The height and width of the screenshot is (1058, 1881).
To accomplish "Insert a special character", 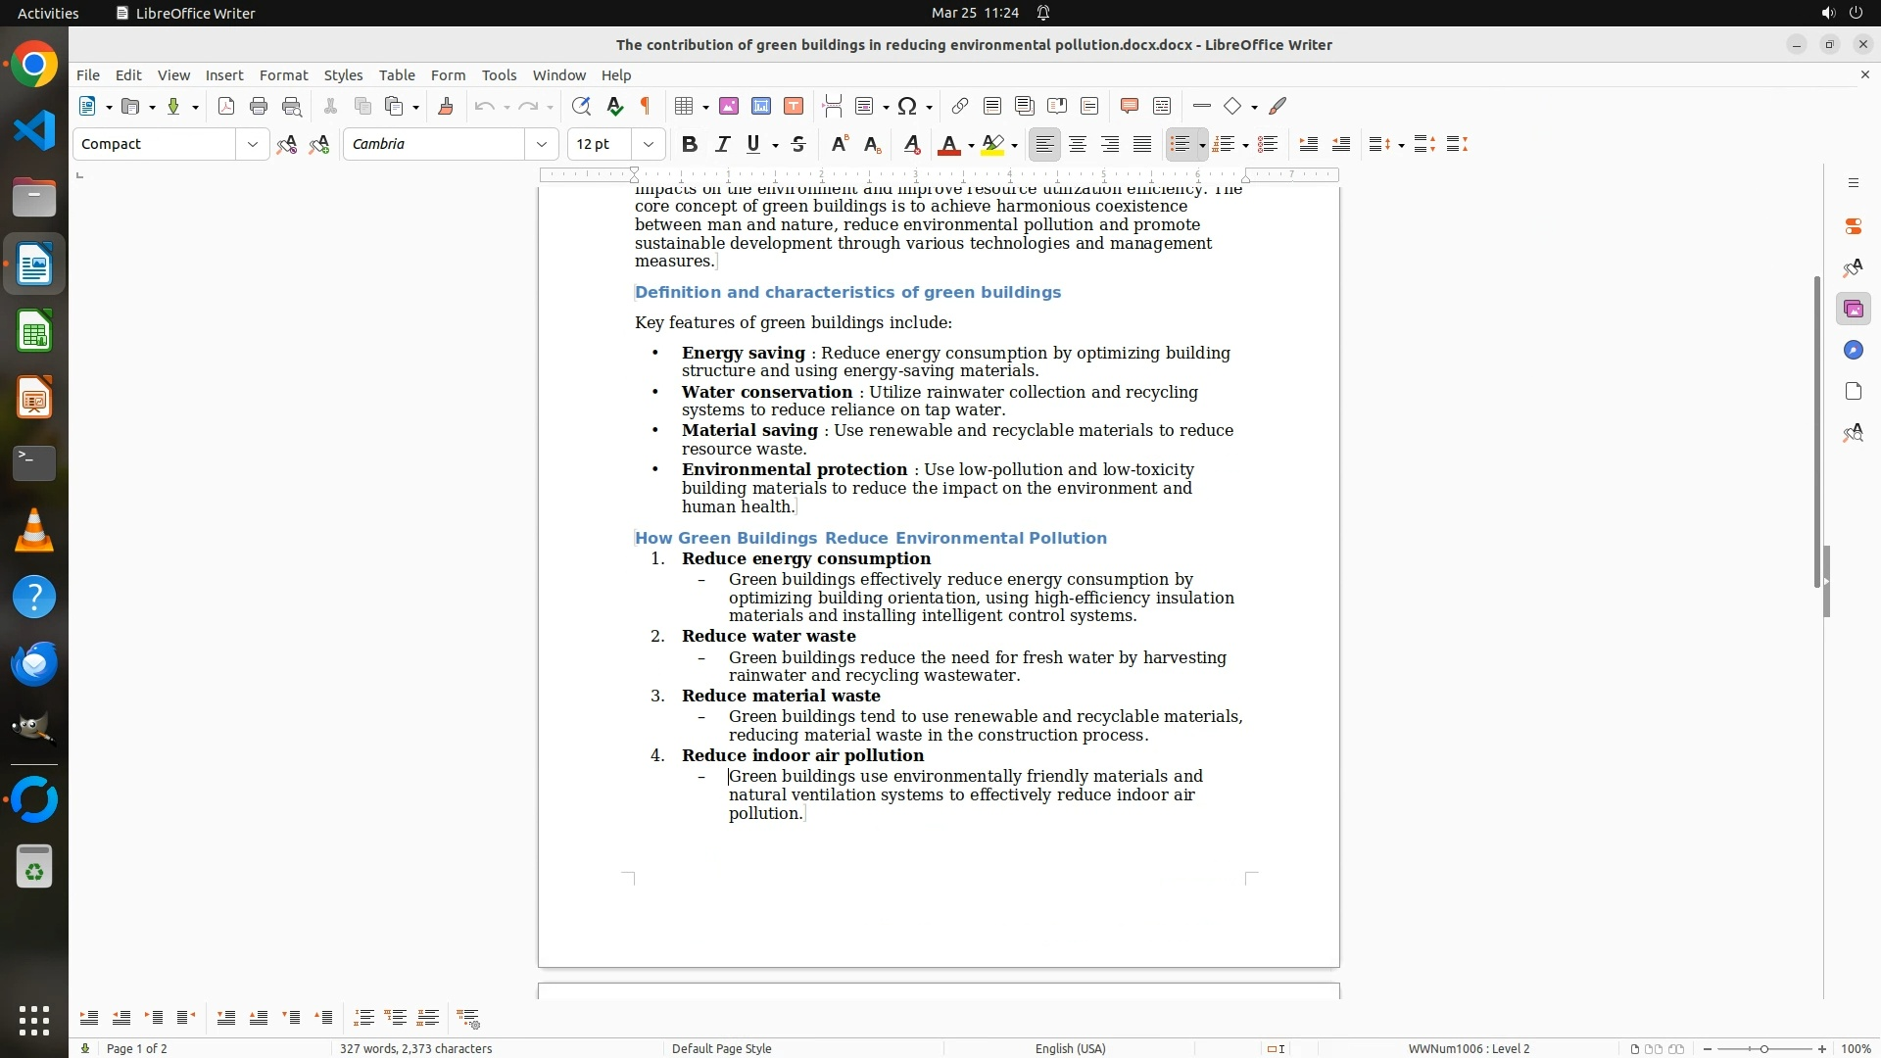I will [907, 107].
